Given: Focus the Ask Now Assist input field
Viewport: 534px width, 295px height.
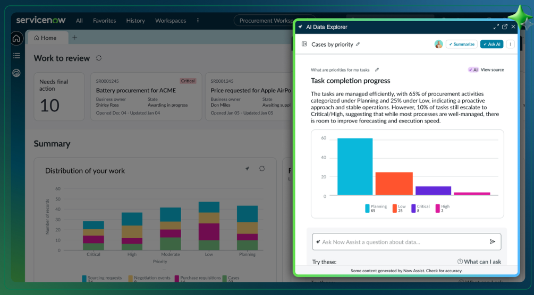Looking at the screenshot, I should tap(399, 242).
